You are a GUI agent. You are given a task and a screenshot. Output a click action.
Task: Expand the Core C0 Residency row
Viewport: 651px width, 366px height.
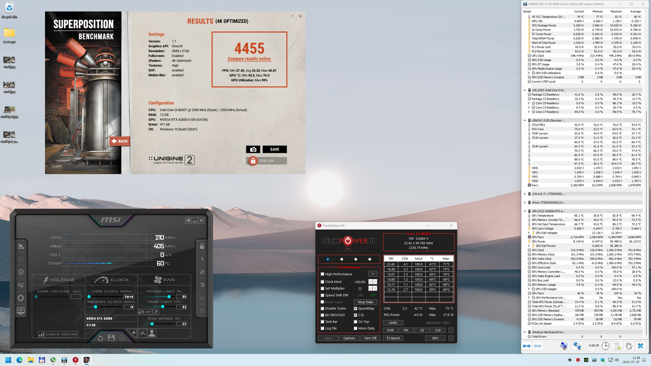[x=529, y=103]
